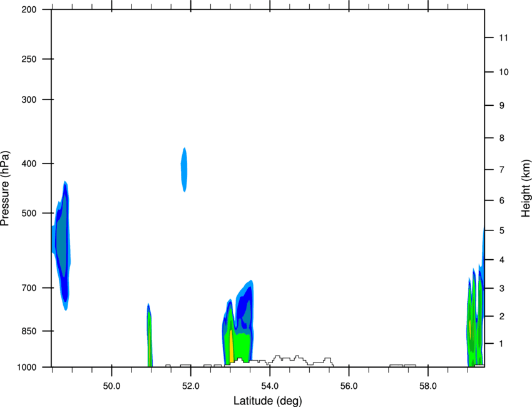The image size is (532, 407).
Task: Pick the 11 km height tick label
Action: tap(504, 38)
